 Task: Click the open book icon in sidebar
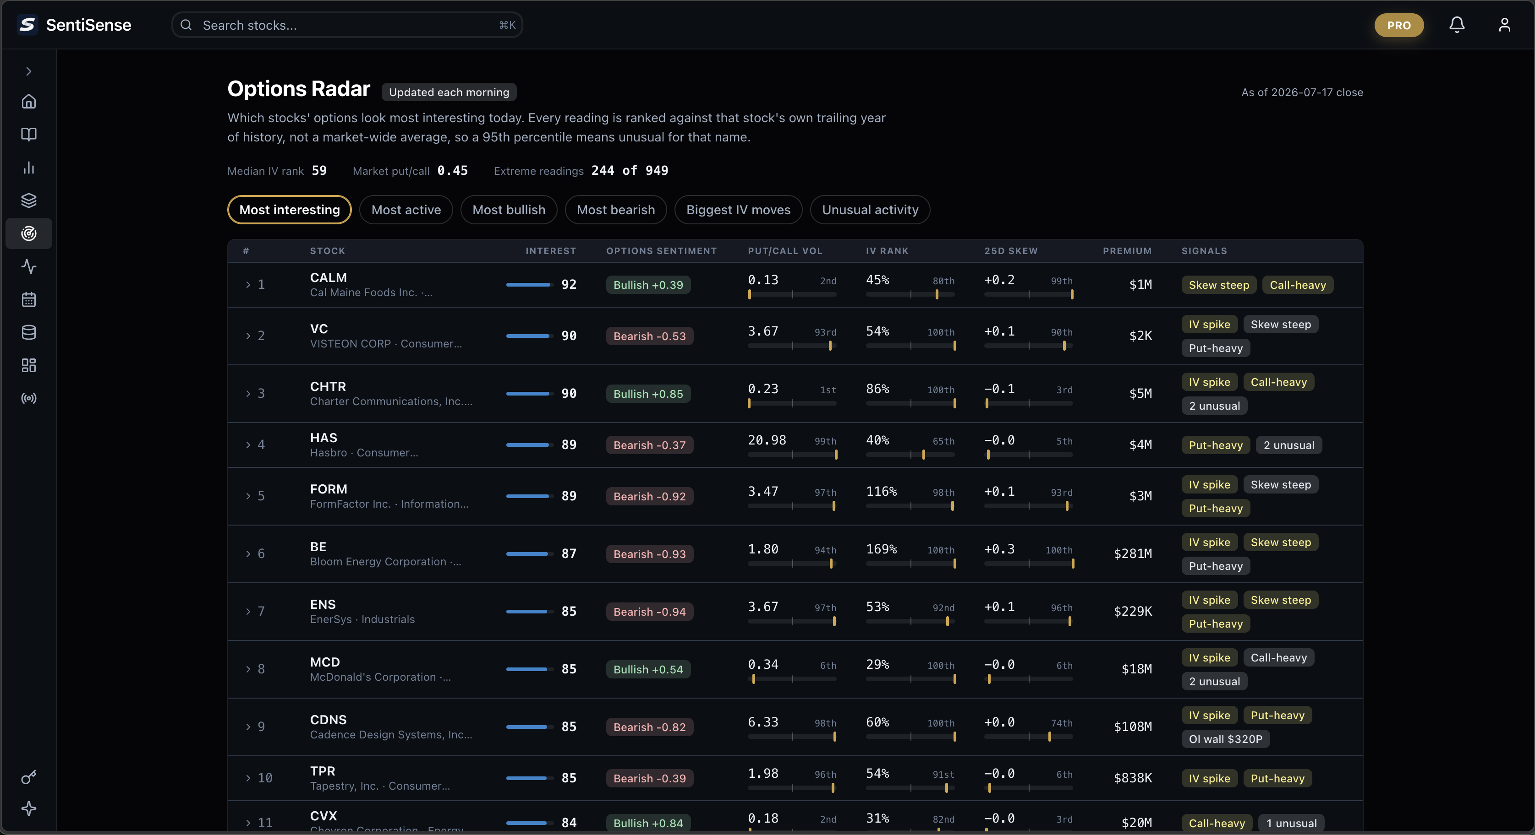(28, 135)
